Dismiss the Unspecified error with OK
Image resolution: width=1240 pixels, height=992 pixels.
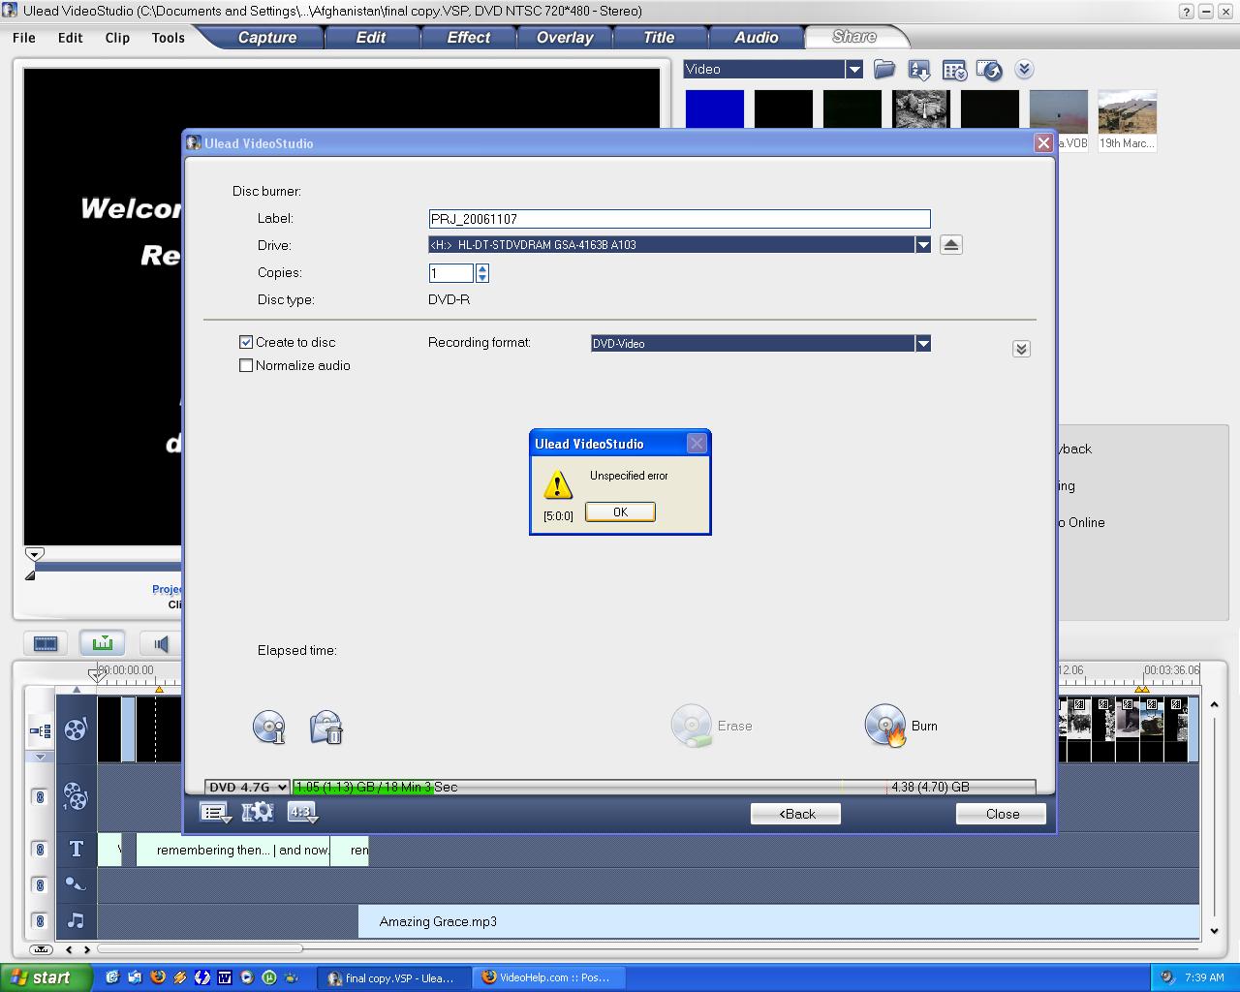(620, 511)
